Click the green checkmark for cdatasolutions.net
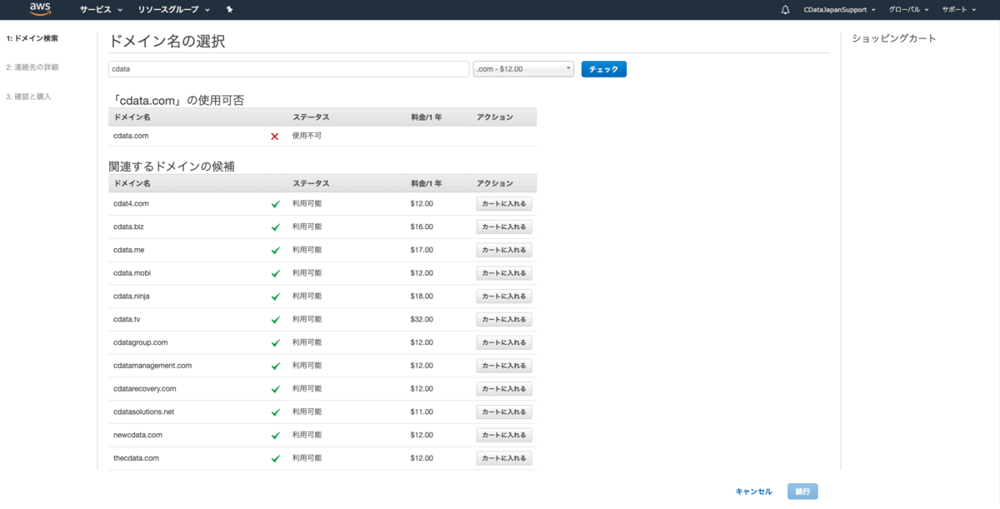Image resolution: width=1000 pixels, height=509 pixels. coord(275,412)
